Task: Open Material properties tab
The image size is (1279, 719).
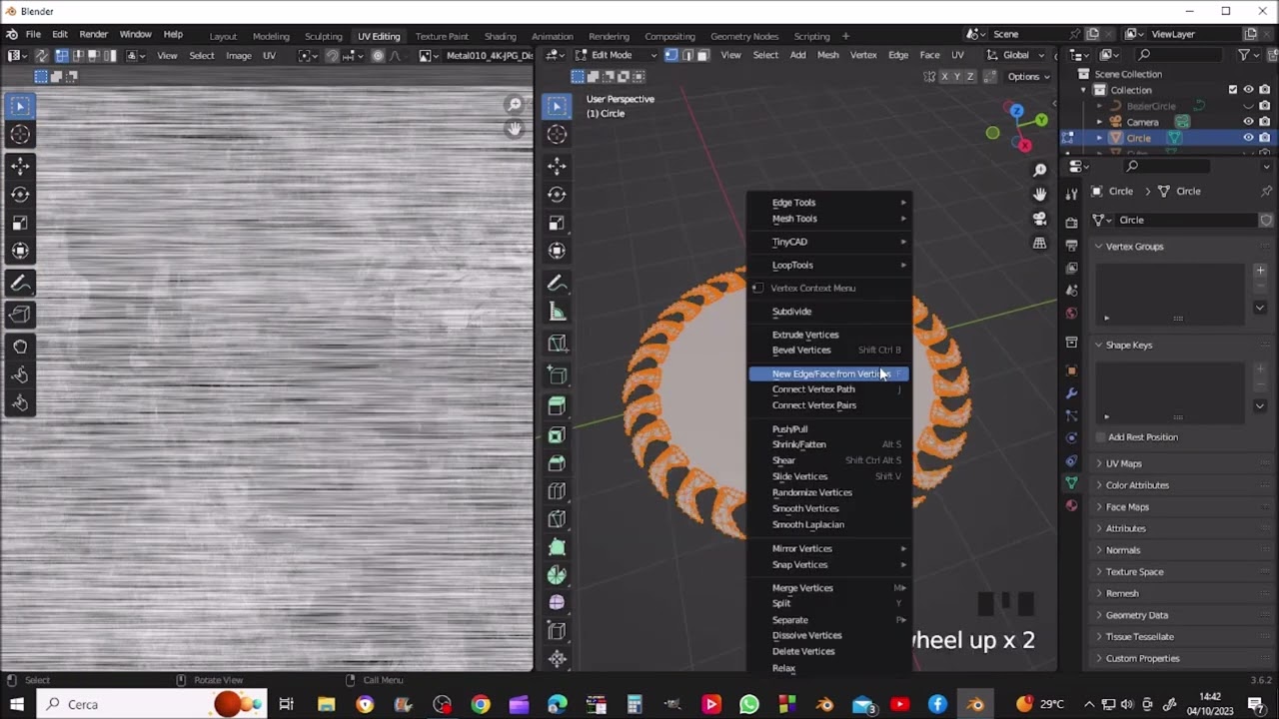Action: click(x=1071, y=505)
